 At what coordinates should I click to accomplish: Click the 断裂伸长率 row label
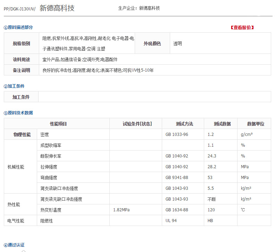pos(51,156)
